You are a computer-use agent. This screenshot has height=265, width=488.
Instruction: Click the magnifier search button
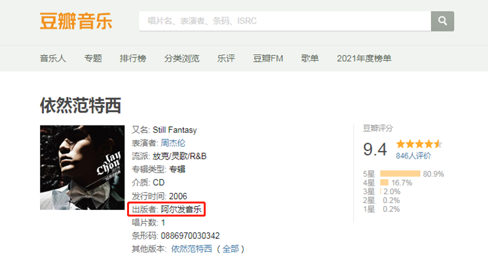(x=442, y=21)
